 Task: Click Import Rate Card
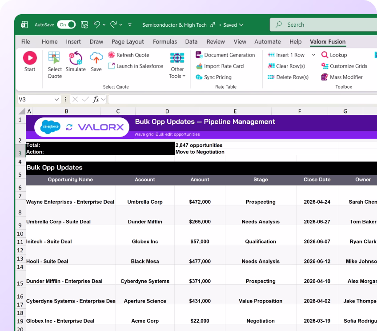(220, 66)
